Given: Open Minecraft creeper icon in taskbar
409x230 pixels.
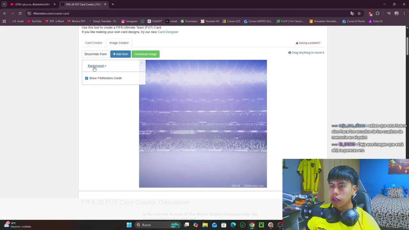Looking at the screenshot, I should click(x=261, y=225).
